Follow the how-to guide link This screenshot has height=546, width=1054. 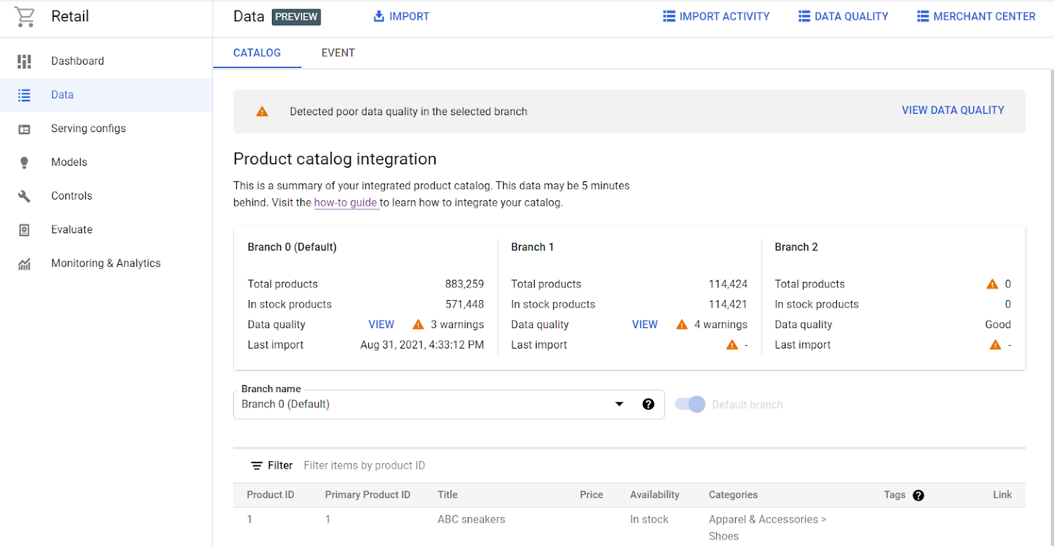click(x=346, y=202)
